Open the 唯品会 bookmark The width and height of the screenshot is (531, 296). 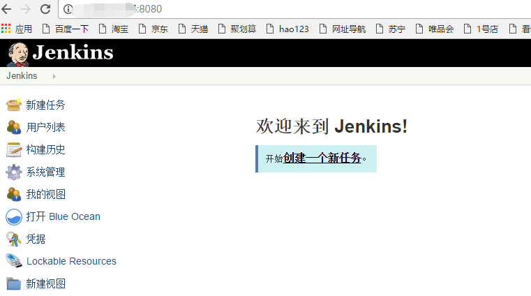click(x=435, y=29)
